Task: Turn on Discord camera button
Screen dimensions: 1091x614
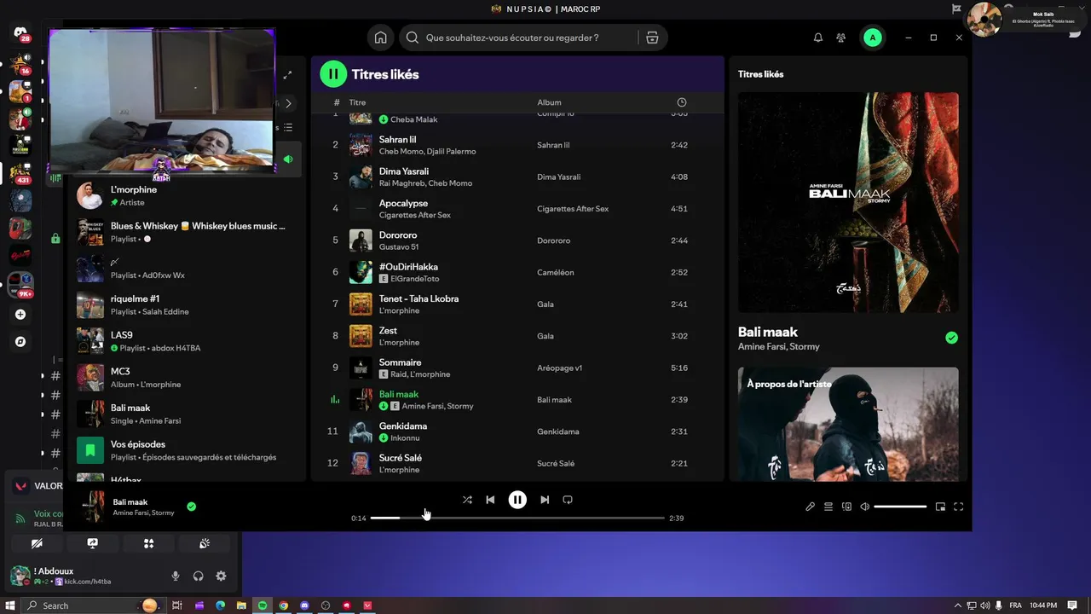Action: pyautogui.click(x=37, y=543)
